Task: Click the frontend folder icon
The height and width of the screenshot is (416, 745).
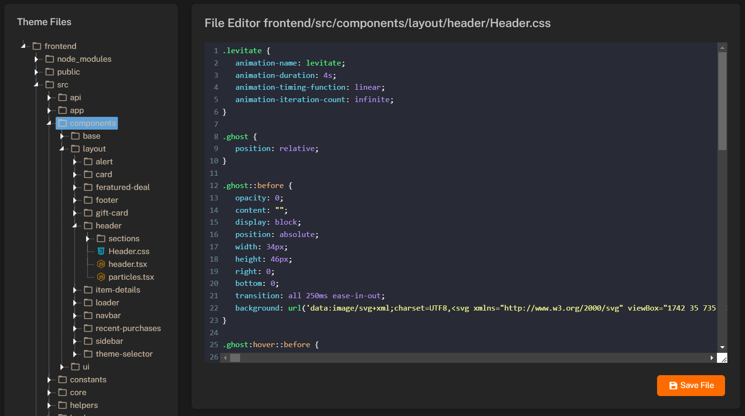Action: pyautogui.click(x=37, y=46)
